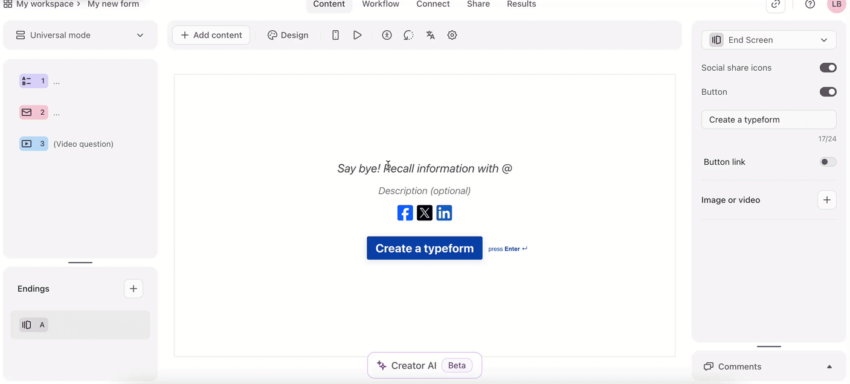Image resolution: width=850 pixels, height=384 pixels.
Task: Click the translation languages icon
Action: [x=430, y=35]
